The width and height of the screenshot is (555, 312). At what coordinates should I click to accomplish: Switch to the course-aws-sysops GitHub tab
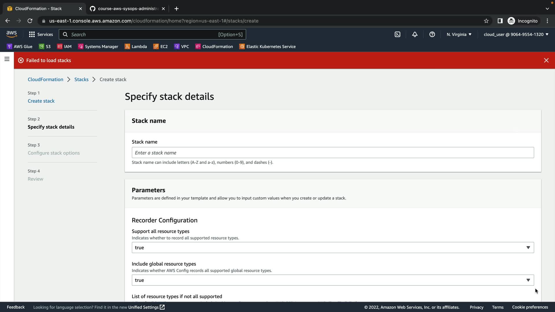[x=127, y=9]
